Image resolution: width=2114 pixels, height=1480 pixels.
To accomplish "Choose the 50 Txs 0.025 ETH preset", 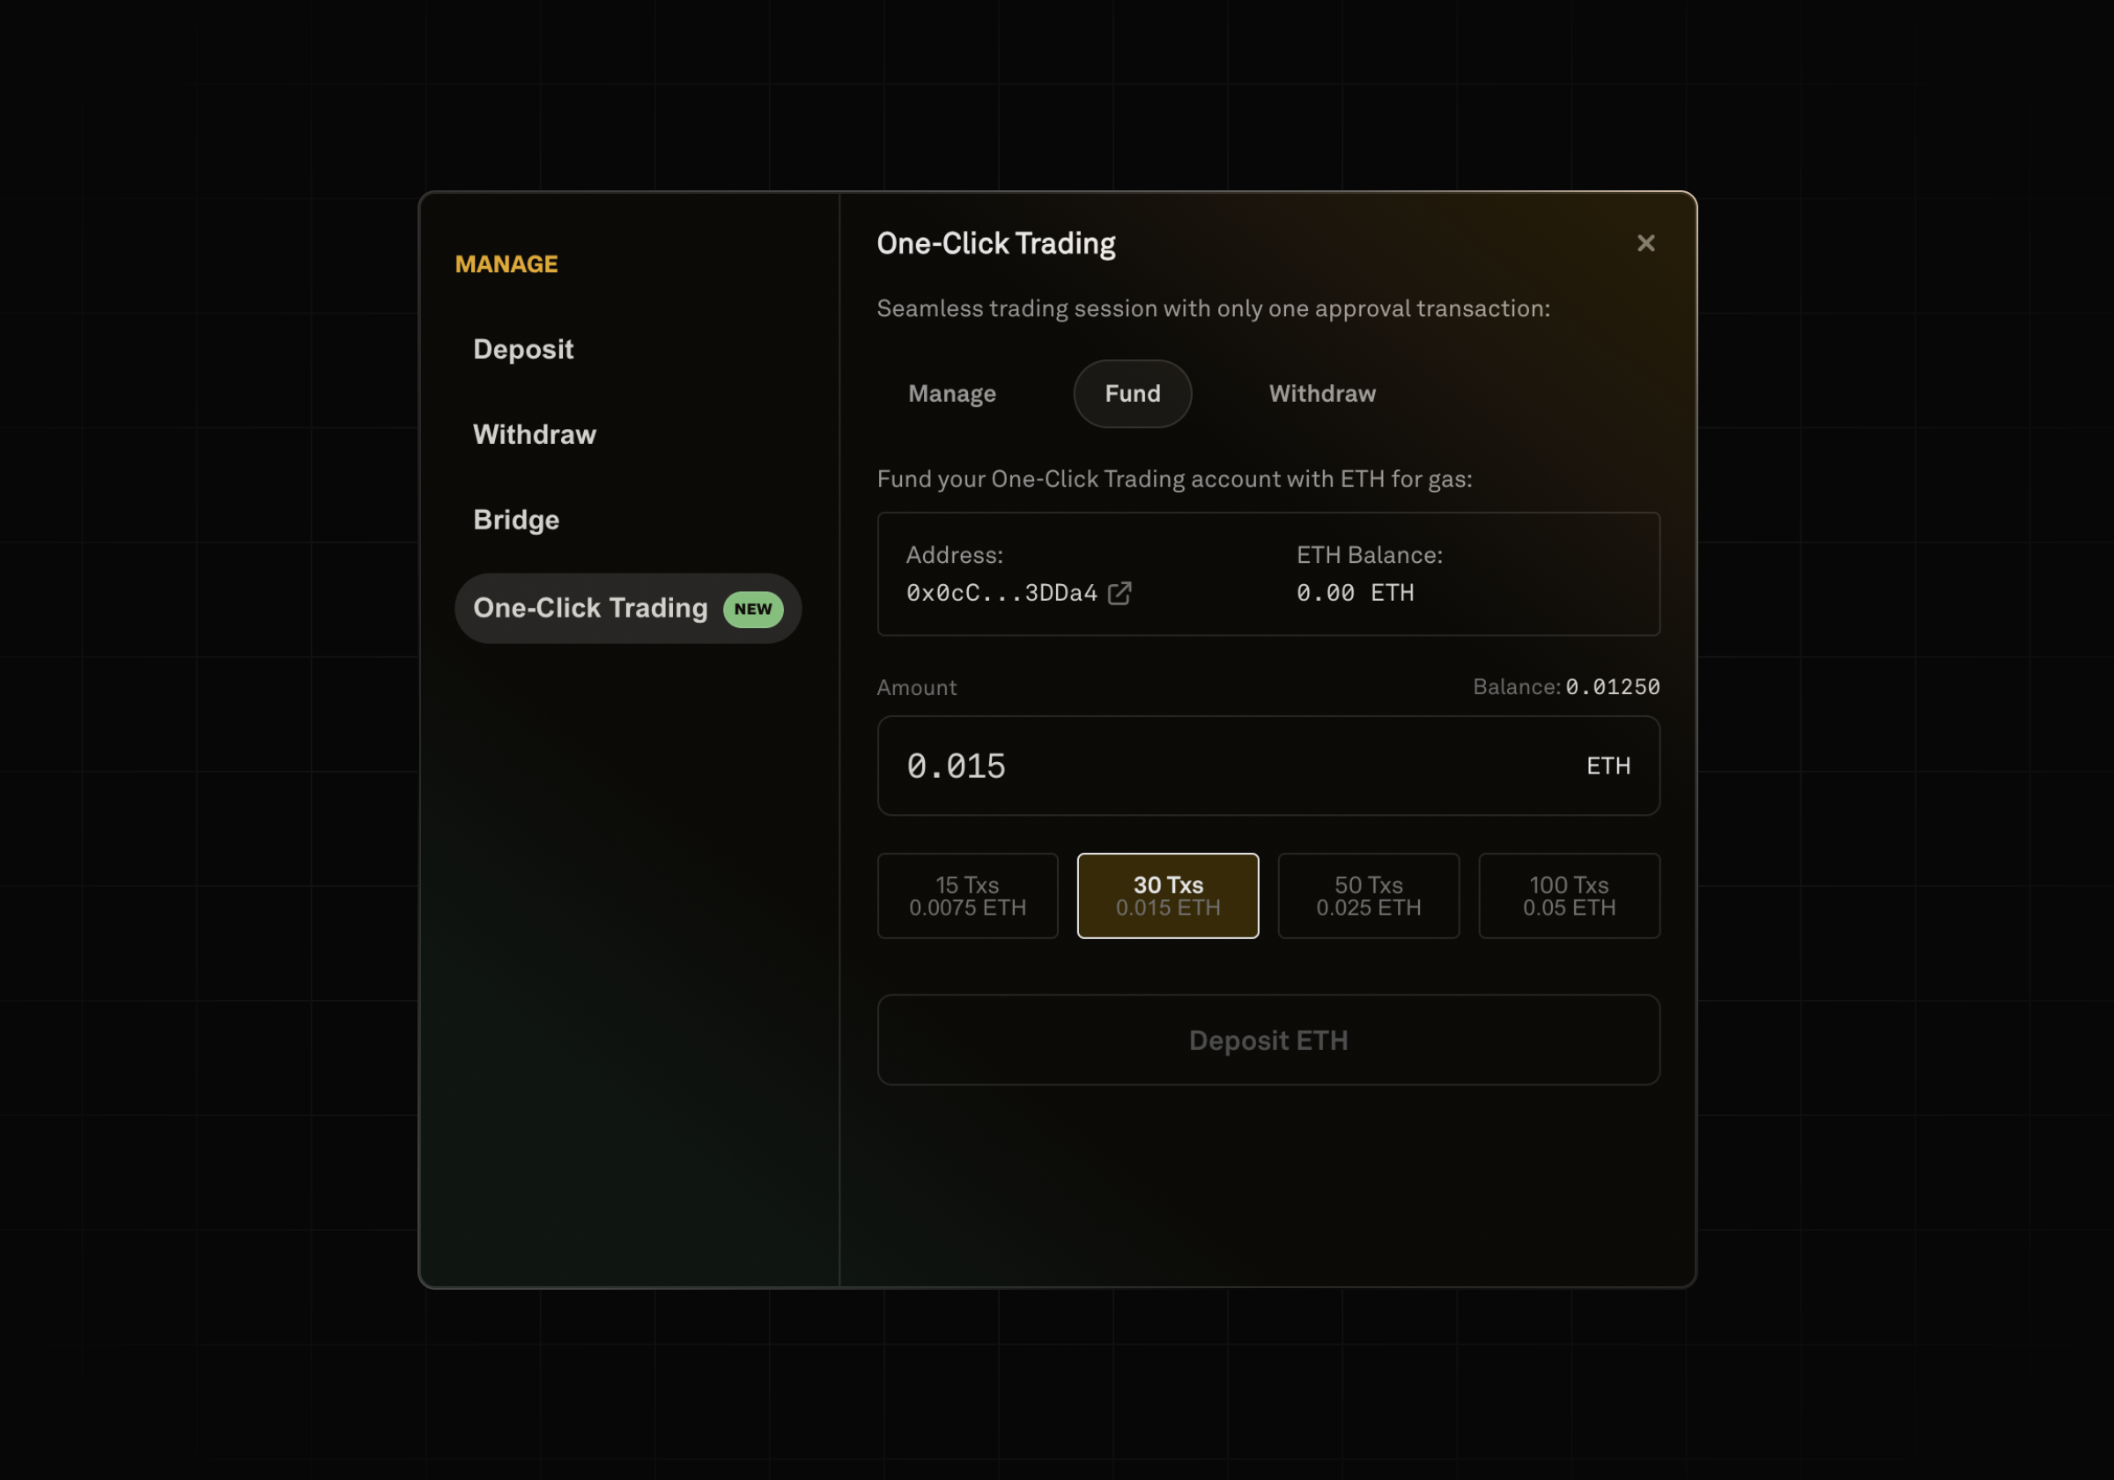I will coord(1368,896).
